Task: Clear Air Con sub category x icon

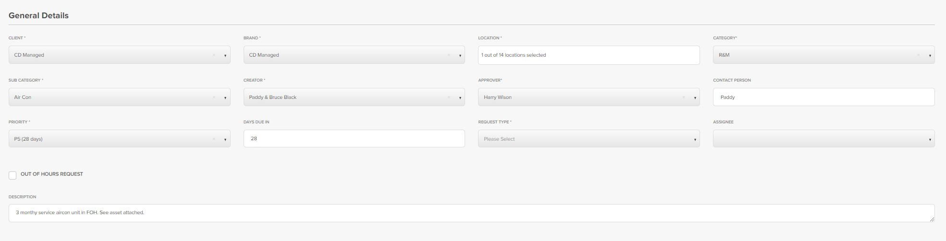Action: [214, 97]
